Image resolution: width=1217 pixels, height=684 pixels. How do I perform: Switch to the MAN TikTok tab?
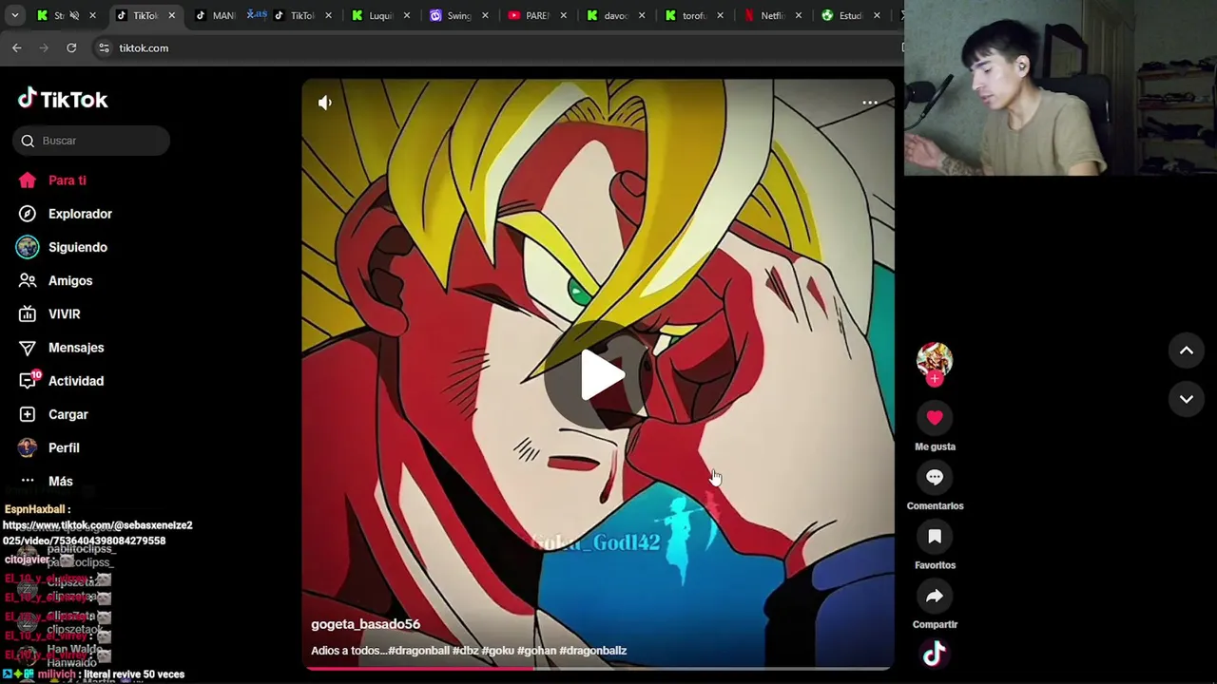point(217,15)
